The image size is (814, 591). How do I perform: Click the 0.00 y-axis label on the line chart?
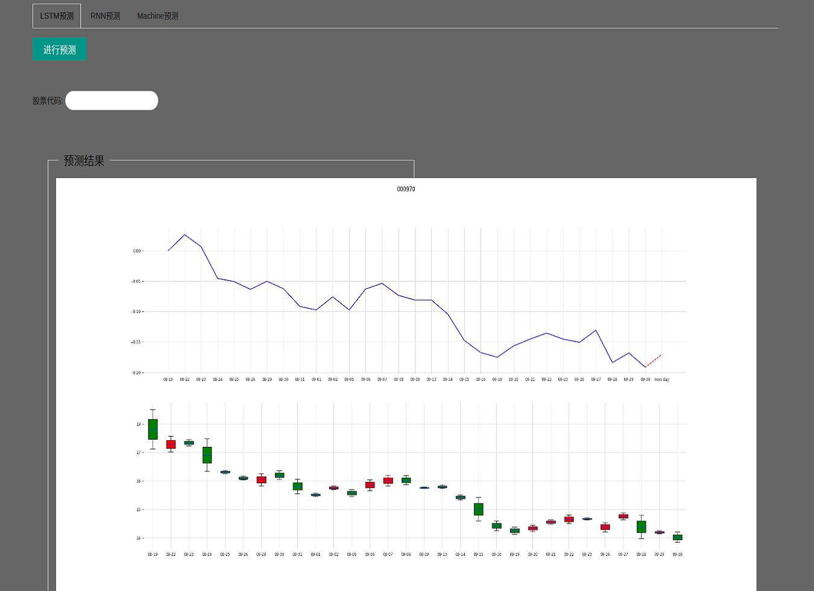pos(137,251)
